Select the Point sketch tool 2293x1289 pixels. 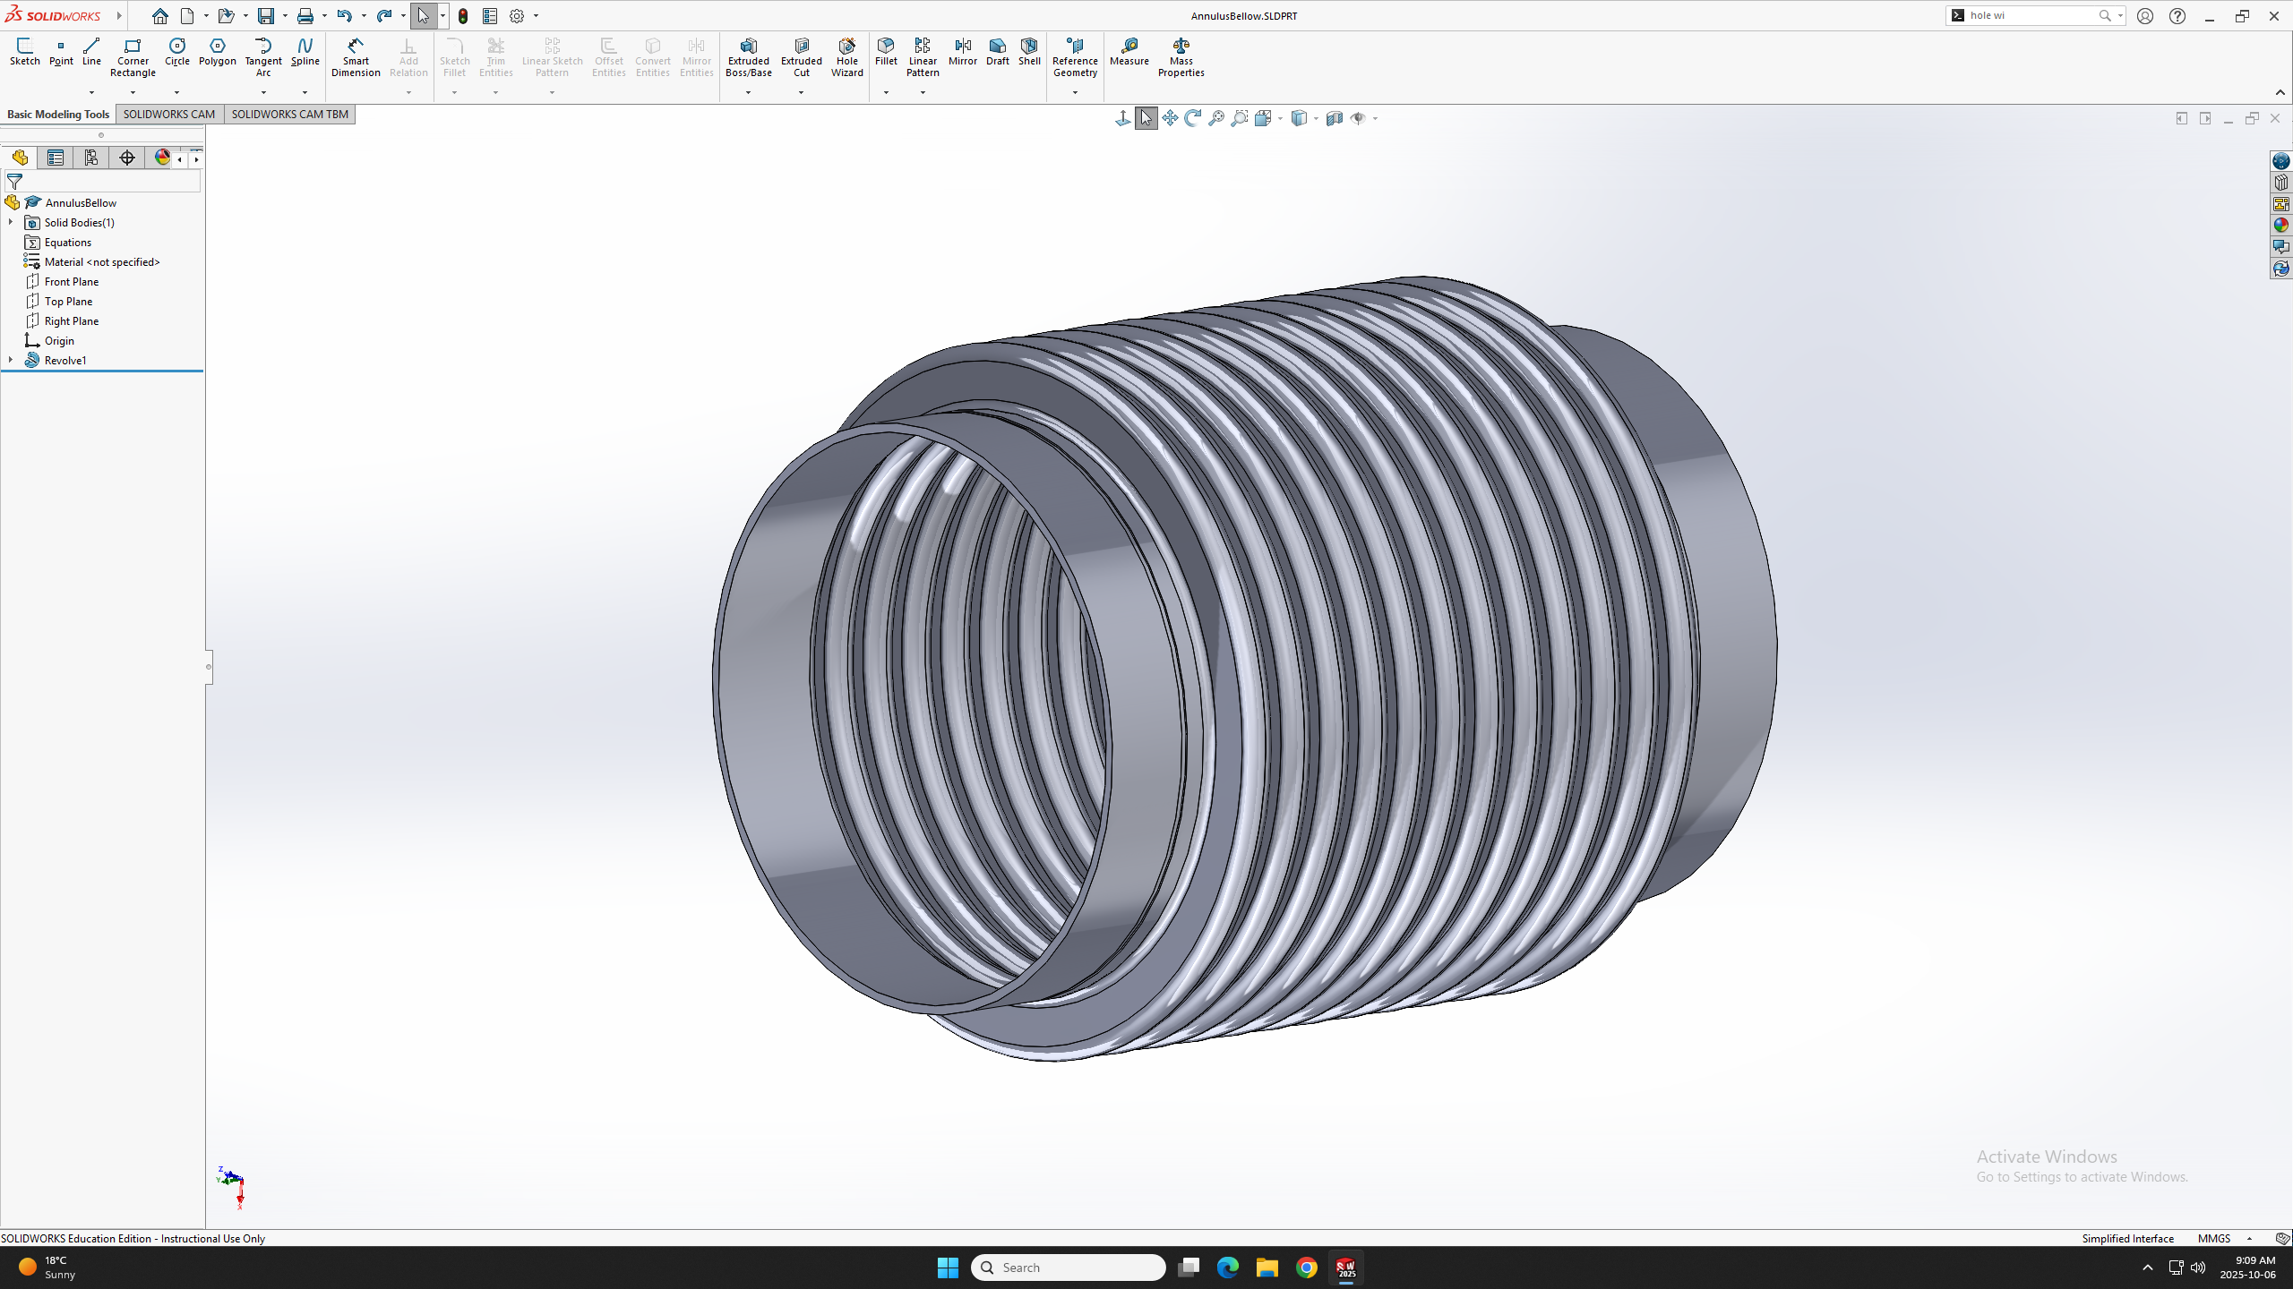point(61,52)
